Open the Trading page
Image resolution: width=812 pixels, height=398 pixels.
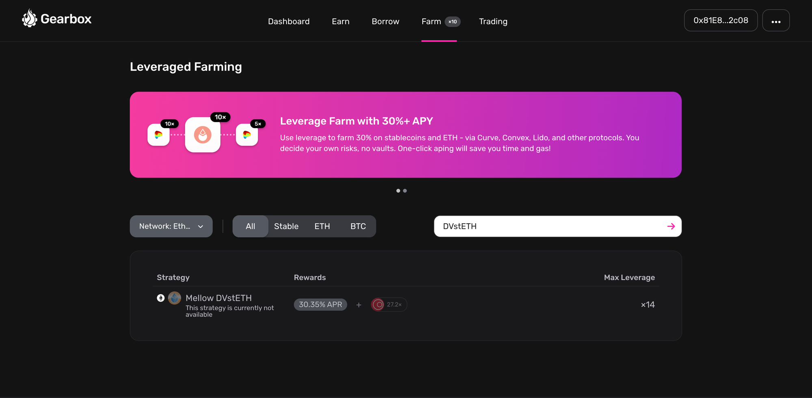click(493, 21)
